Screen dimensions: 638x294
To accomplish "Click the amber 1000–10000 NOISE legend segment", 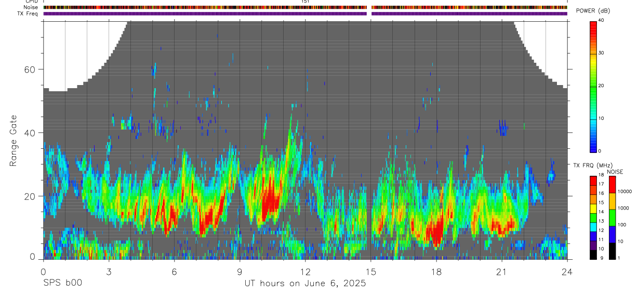I will pos(613,201).
